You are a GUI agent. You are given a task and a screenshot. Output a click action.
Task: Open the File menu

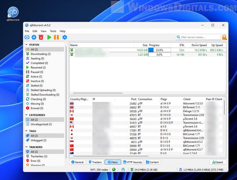(27, 31)
